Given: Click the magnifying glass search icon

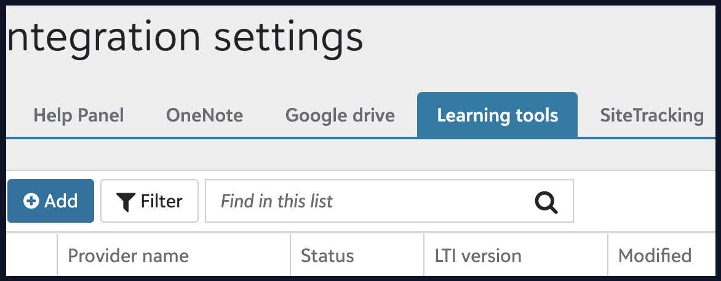Looking at the screenshot, I should (546, 201).
